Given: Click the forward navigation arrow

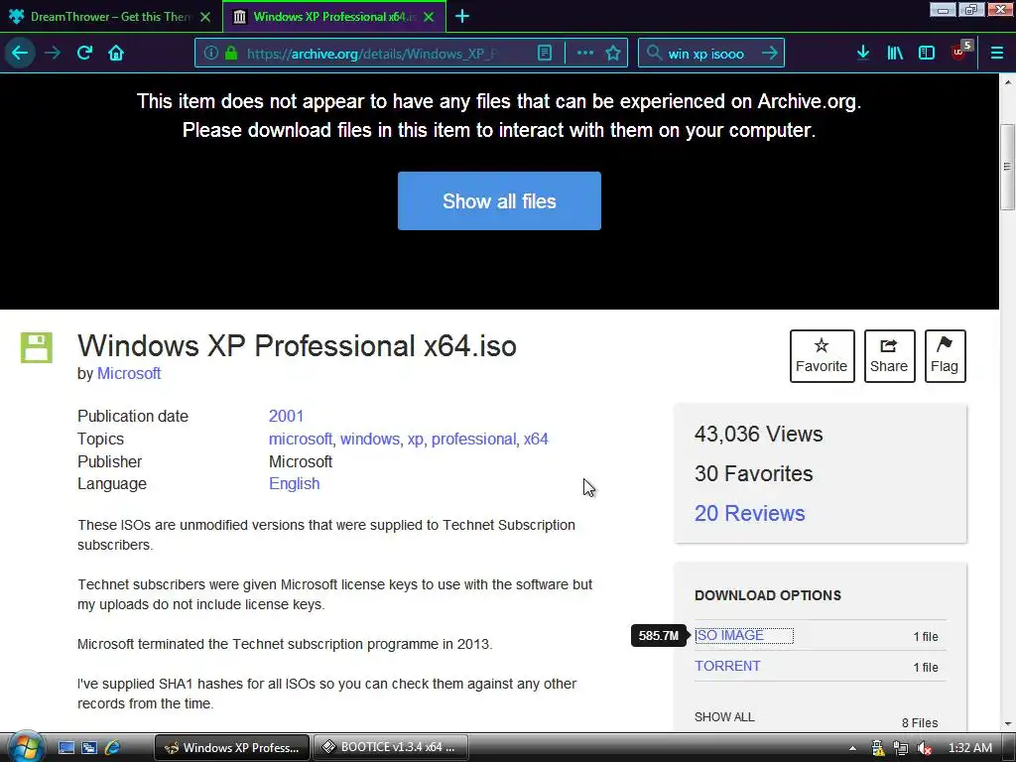Looking at the screenshot, I should pos(53,54).
